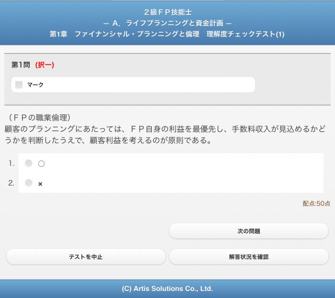The width and height of the screenshot is (335, 298).
Task: Click the × symbol in option 2
Action: (x=40, y=184)
